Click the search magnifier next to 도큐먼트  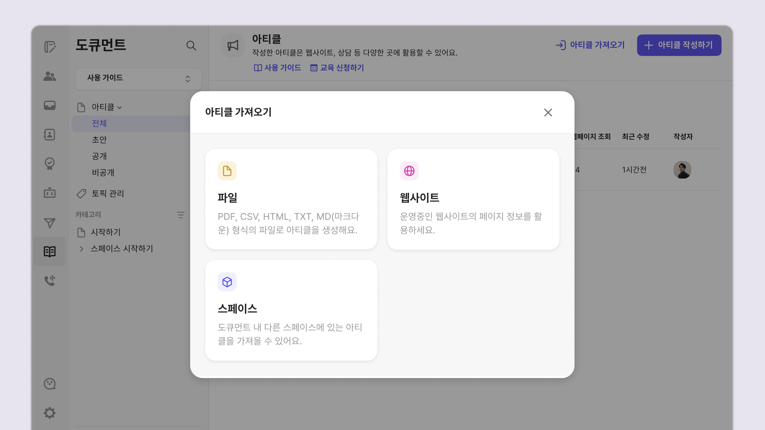tap(191, 46)
